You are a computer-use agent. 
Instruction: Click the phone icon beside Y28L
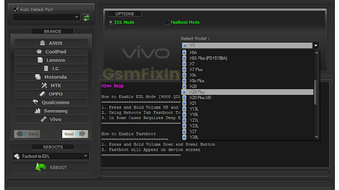(184, 137)
